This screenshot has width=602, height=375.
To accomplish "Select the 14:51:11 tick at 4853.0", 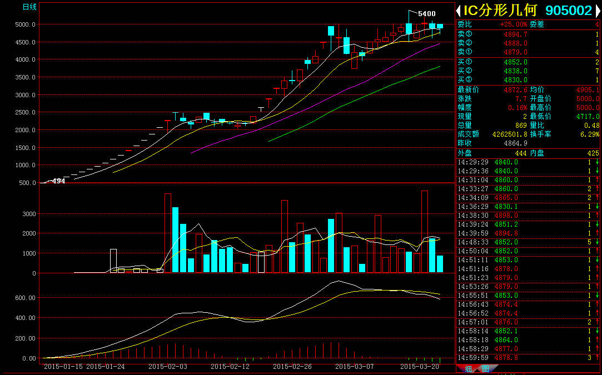I will click(x=528, y=260).
